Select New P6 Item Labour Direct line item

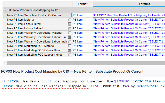coord(37,24)
